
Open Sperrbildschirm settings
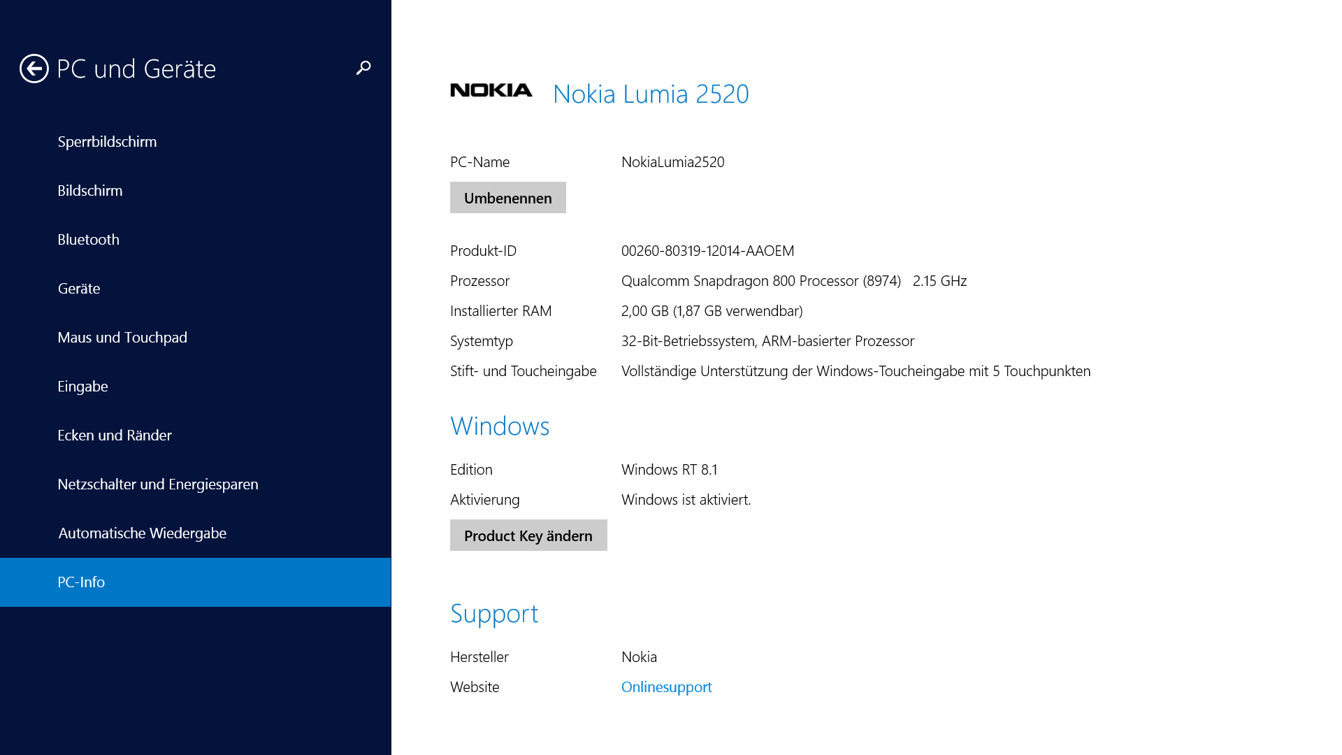coord(107,142)
